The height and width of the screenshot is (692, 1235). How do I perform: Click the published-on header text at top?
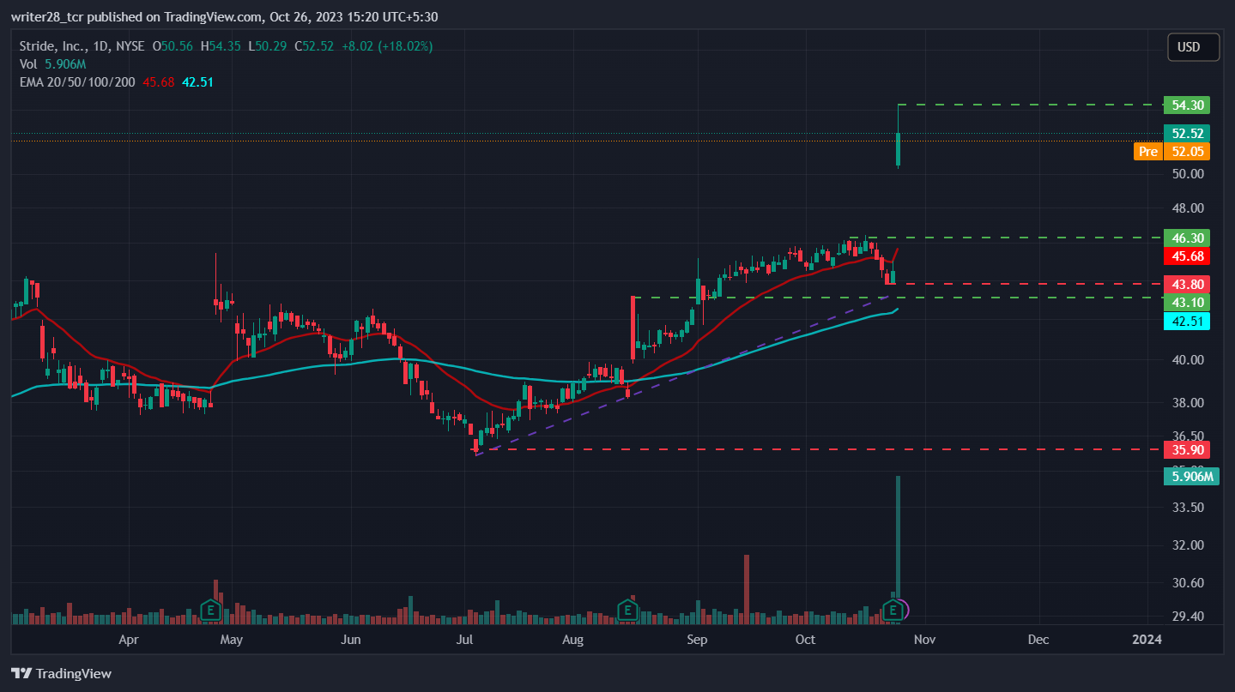(x=224, y=16)
